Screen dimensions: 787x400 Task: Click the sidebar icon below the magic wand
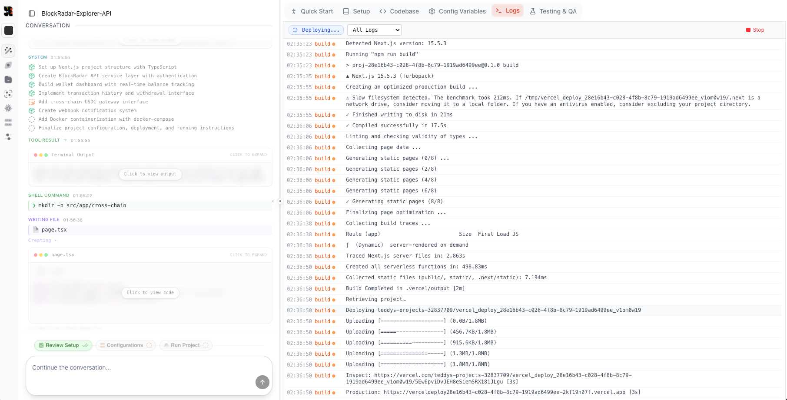(x=8, y=65)
